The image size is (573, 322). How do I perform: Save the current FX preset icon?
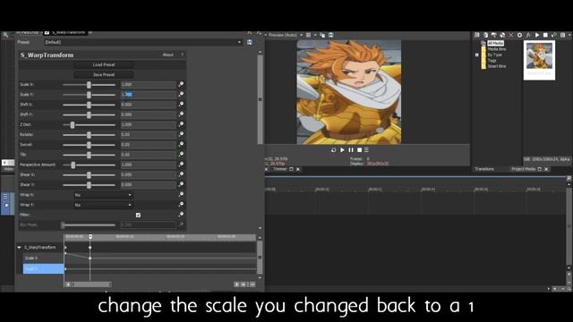pos(250,42)
